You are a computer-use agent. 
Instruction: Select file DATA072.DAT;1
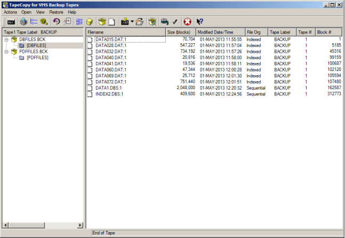(x=111, y=82)
